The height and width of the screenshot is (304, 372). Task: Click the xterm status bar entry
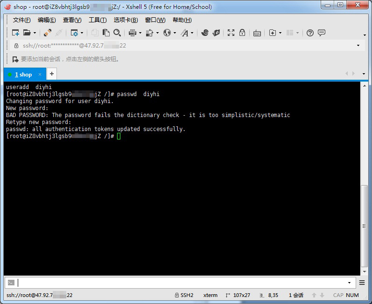(x=210, y=295)
